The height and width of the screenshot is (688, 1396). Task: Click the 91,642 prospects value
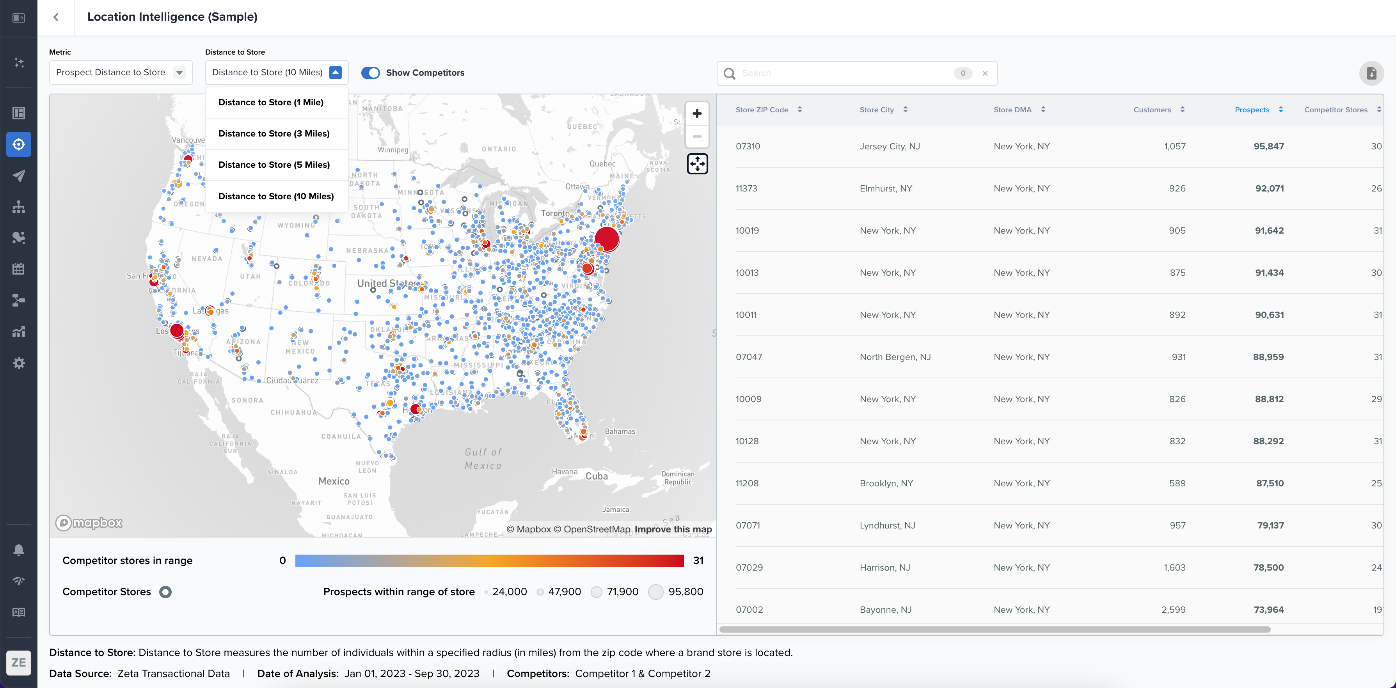[1269, 231]
